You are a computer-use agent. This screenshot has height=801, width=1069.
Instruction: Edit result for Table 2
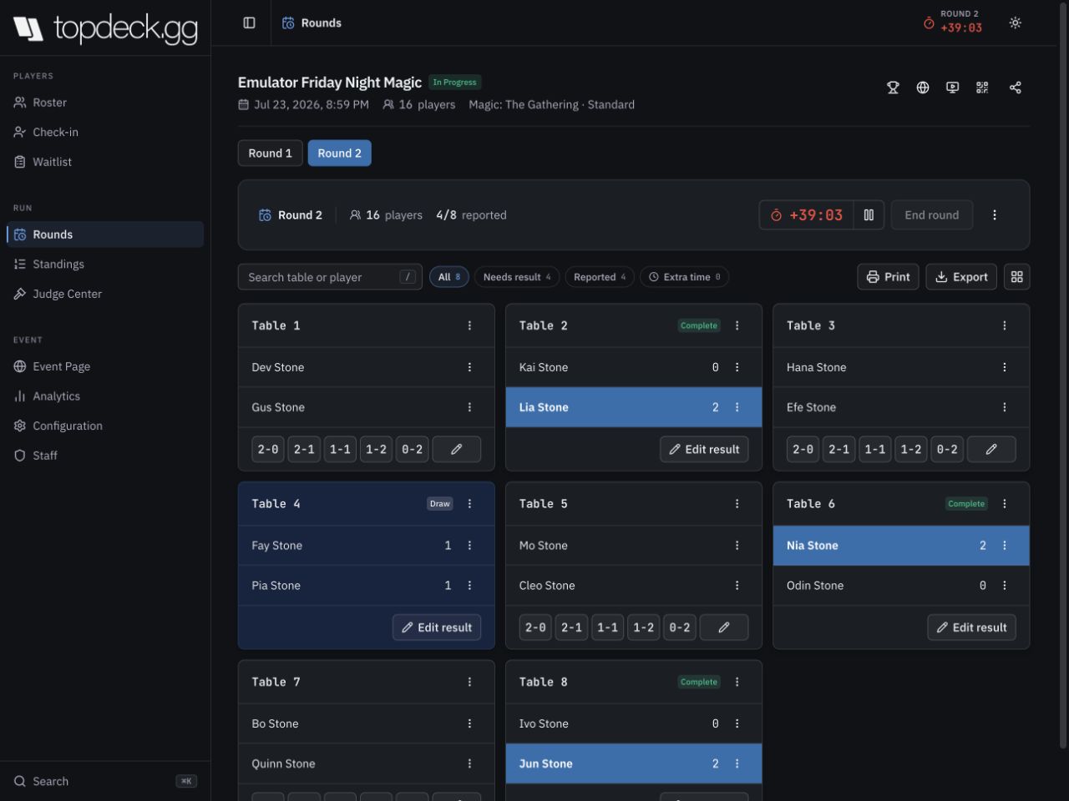pos(704,449)
